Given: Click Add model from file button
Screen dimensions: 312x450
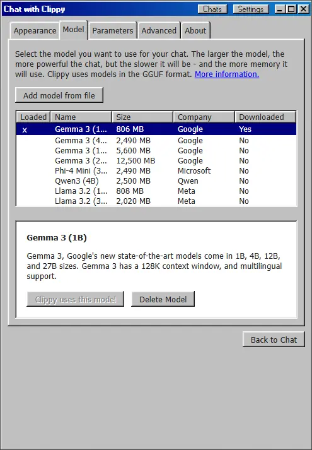Looking at the screenshot, I should (59, 95).
